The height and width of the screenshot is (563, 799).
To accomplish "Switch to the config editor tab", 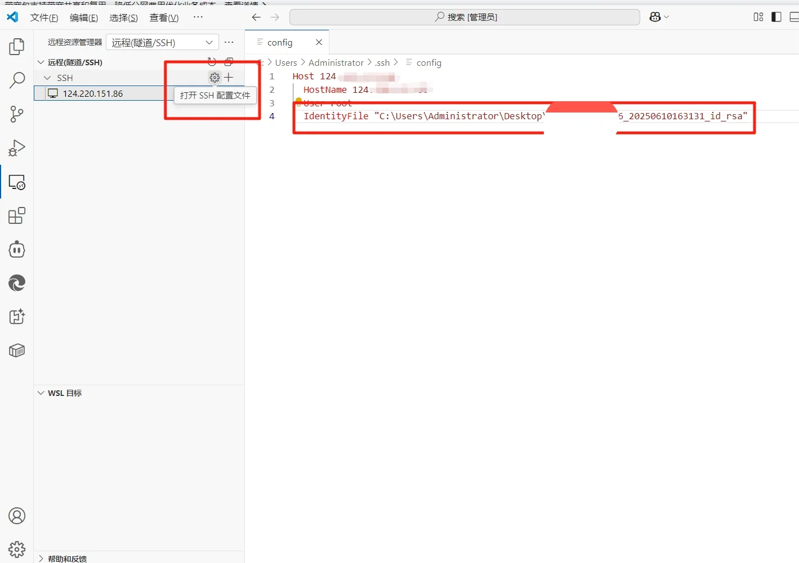I will coord(280,42).
